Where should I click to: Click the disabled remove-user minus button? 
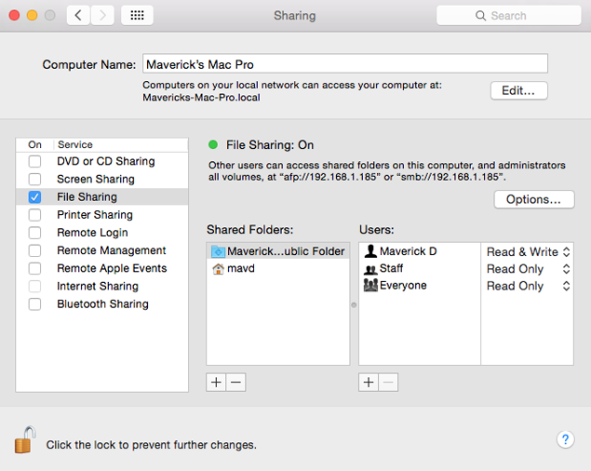tap(388, 383)
